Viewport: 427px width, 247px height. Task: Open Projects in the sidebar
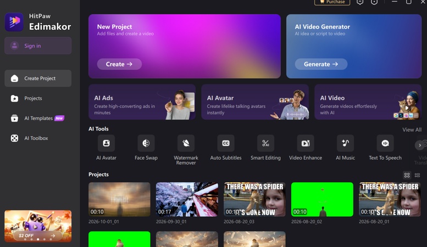(38, 98)
